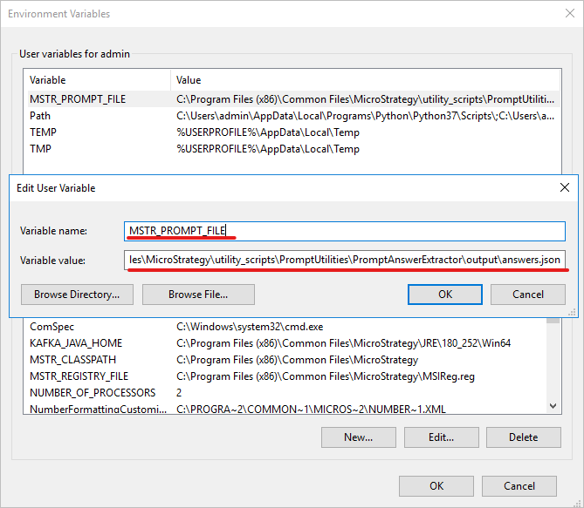Click MSTR_CLASSPATH value Common Files\MicroStrategy
This screenshot has width=584, height=508.
pos(297,360)
